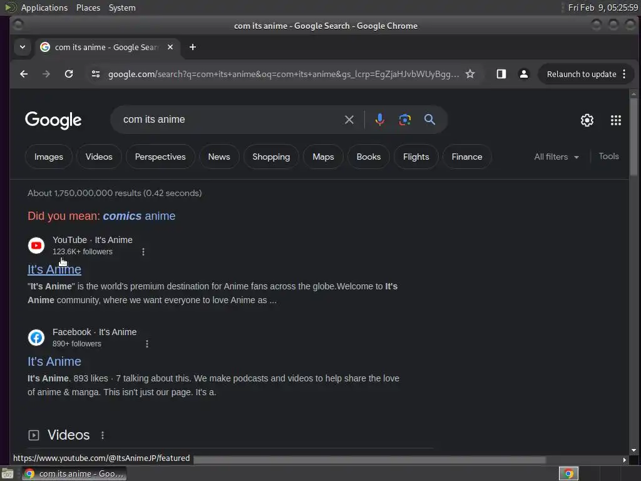Submit search with the magnifier icon
This screenshot has height=481, width=641.
(x=429, y=120)
